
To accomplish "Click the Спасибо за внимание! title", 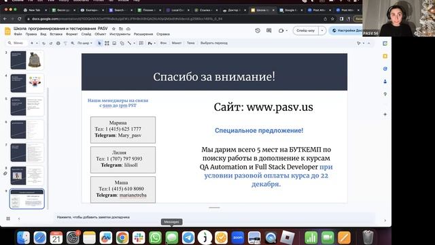I will click(x=214, y=77).
